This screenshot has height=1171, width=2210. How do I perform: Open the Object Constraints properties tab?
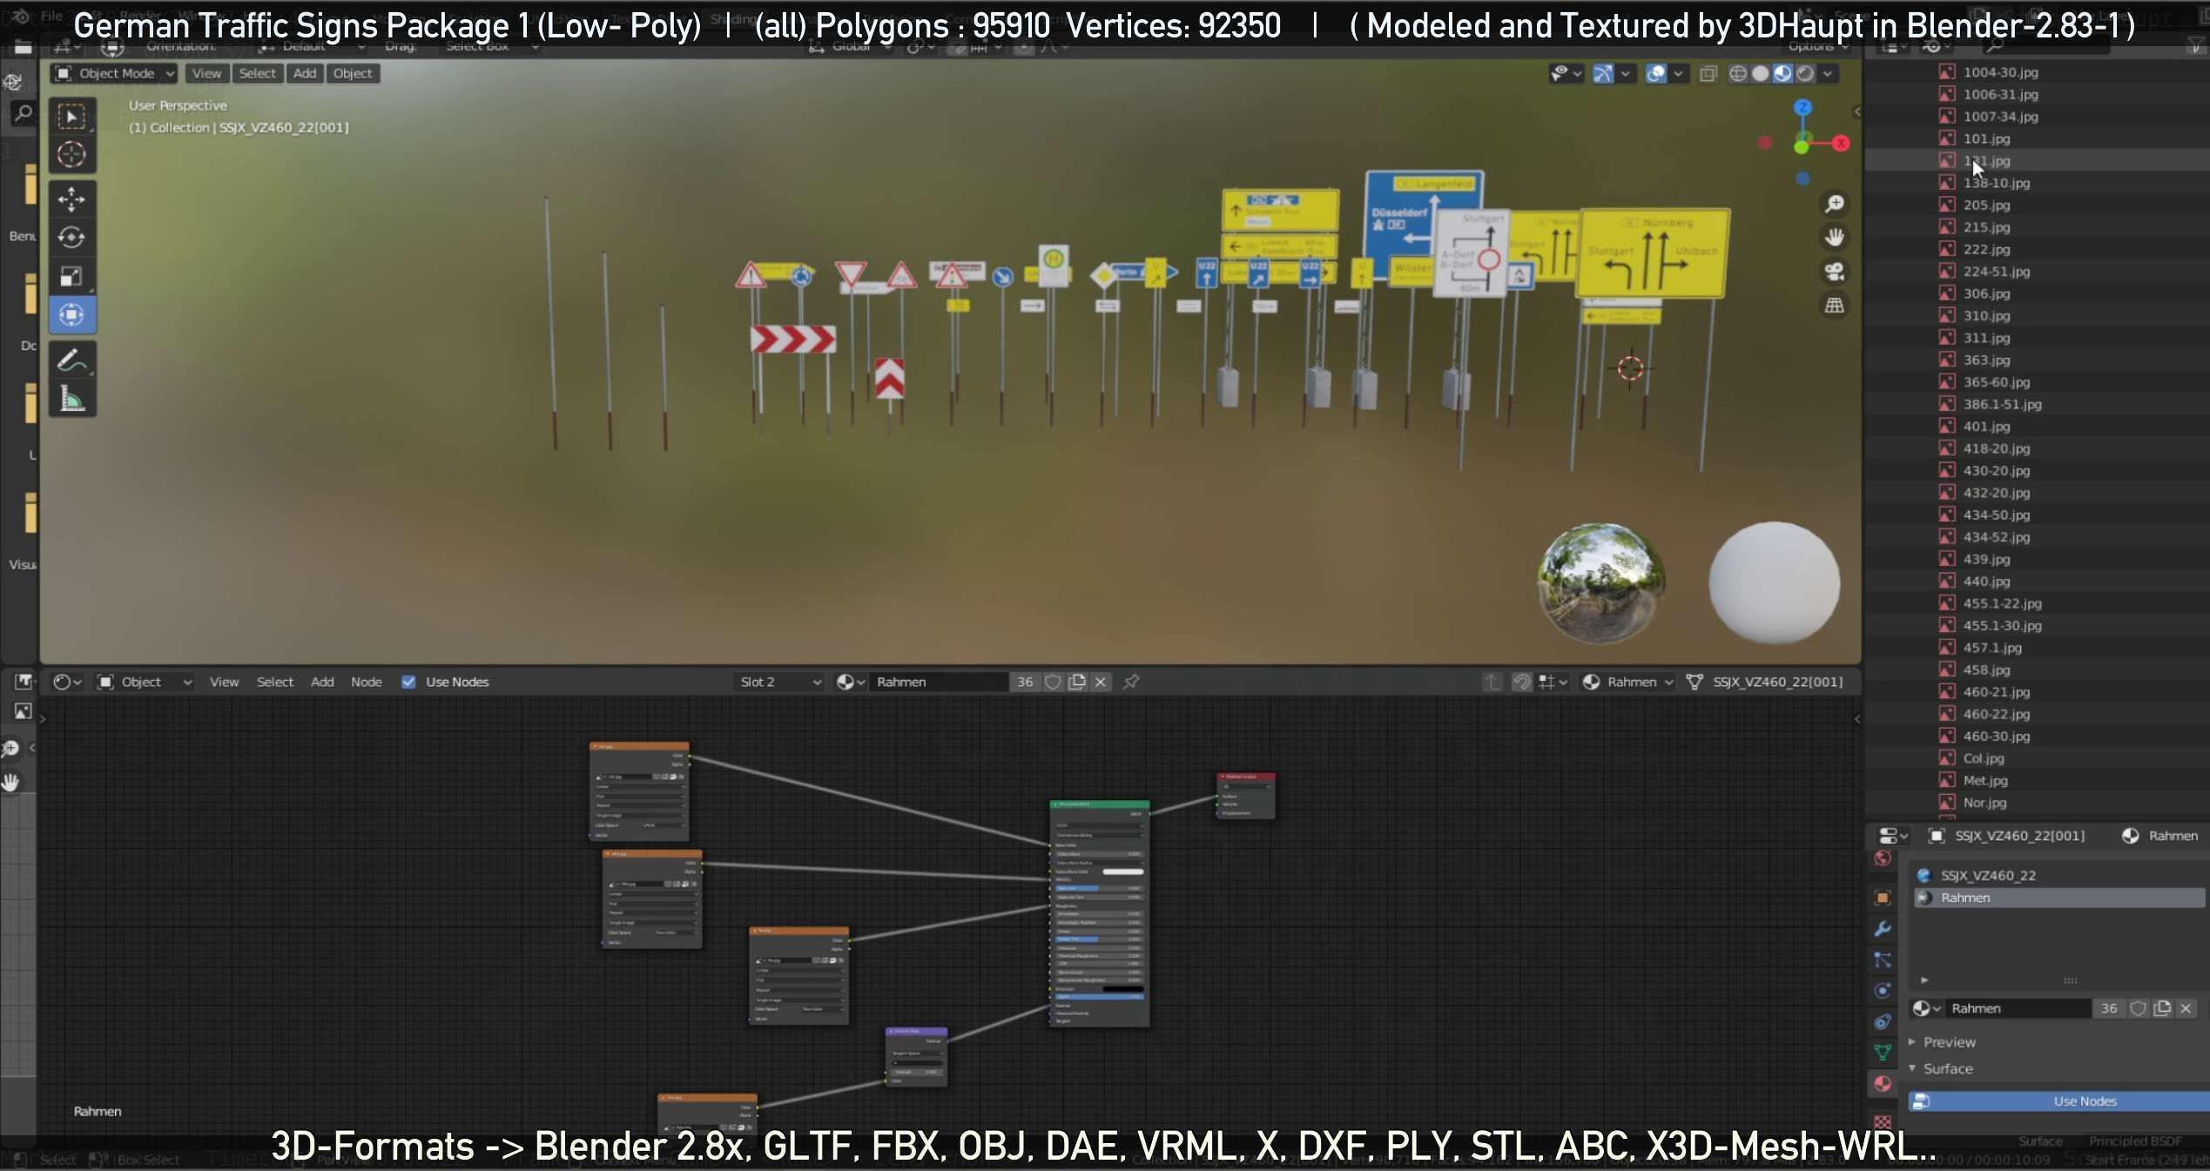1883,1022
